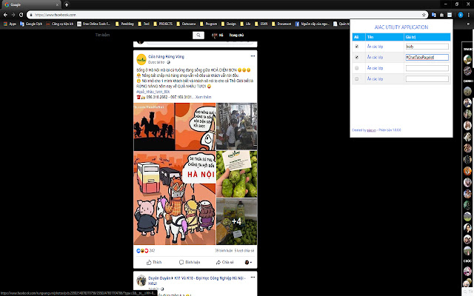Click the Chia sẻ share button
Screen dimensions: 474x296
pos(224,262)
